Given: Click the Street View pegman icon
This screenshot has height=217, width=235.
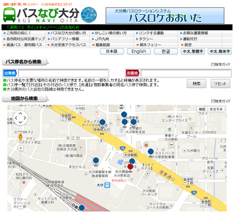Looking at the screenshot, I should point(21,137).
